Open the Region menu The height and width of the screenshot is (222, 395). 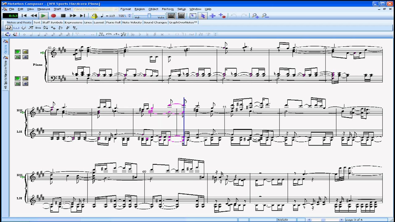point(139,9)
